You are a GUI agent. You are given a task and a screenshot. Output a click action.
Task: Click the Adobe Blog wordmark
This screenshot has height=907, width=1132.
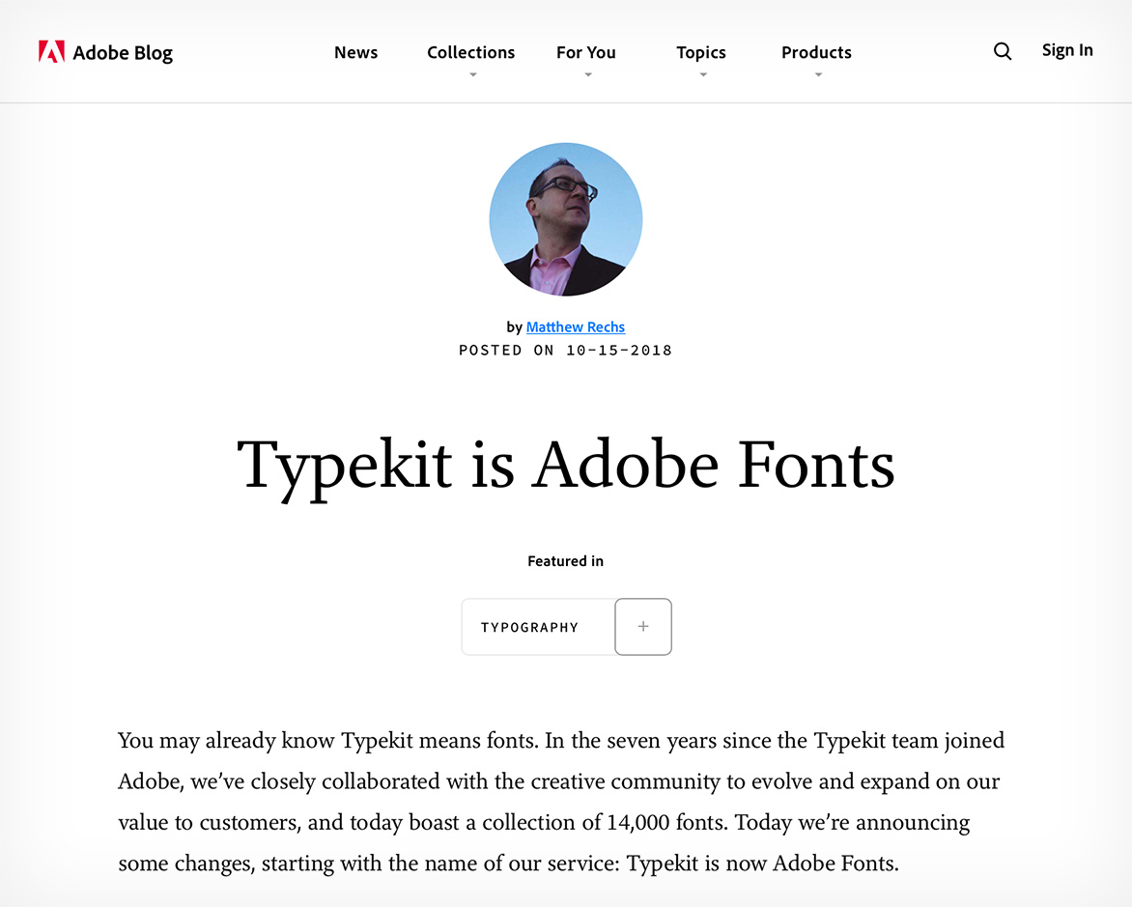pyautogui.click(x=123, y=52)
